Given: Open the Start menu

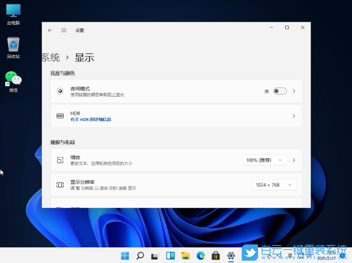Looking at the screenshot, I should tap(124, 256).
